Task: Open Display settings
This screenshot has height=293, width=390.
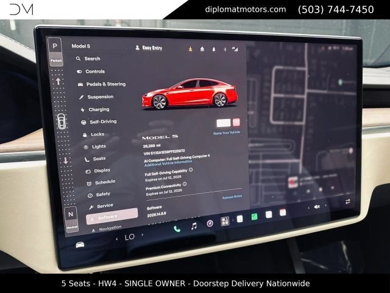Action: pyautogui.click(x=97, y=171)
